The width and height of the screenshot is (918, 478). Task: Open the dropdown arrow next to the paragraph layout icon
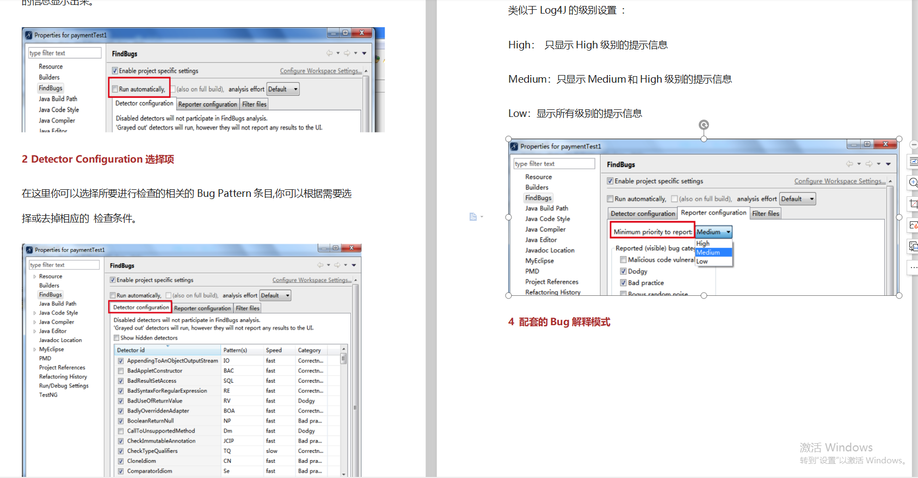point(482,217)
